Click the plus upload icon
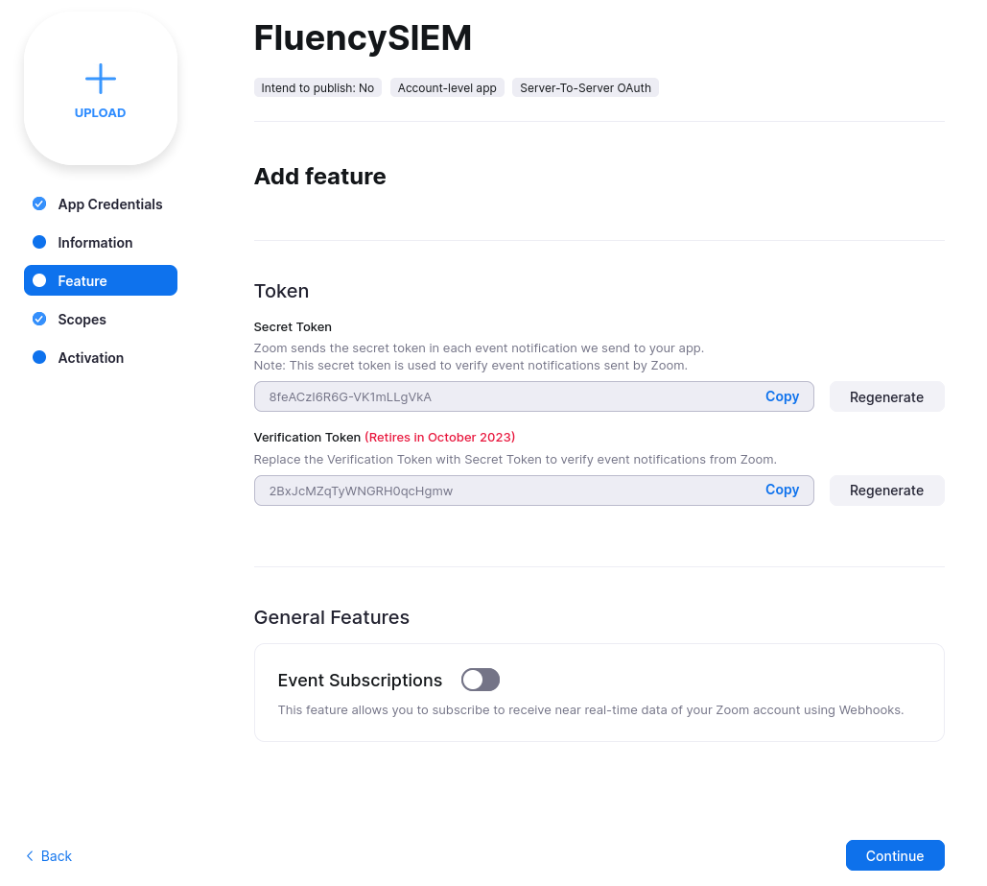The width and height of the screenshot is (987, 886). pos(100,79)
